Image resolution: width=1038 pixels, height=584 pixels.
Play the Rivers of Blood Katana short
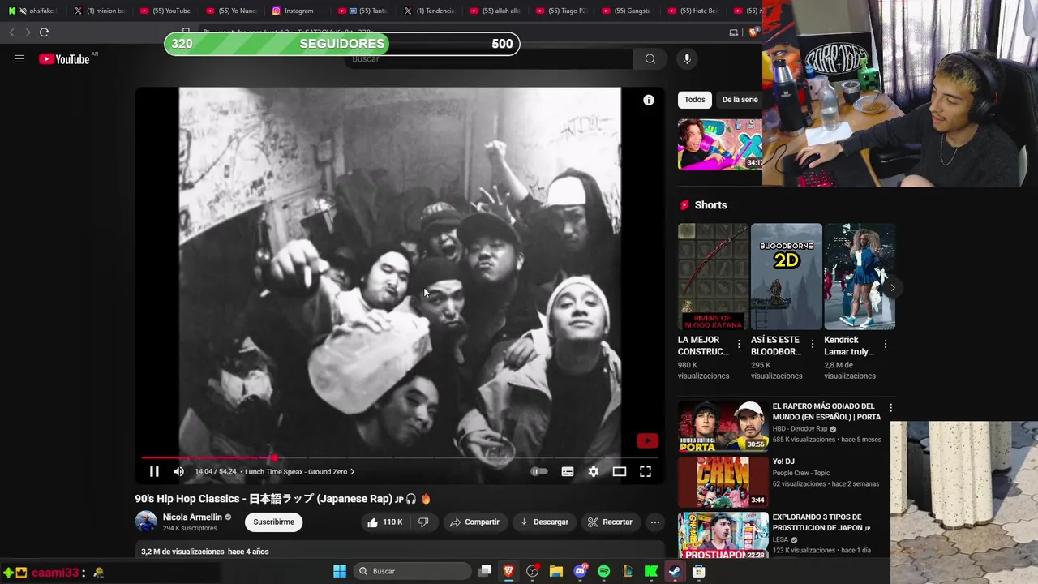[x=714, y=277]
